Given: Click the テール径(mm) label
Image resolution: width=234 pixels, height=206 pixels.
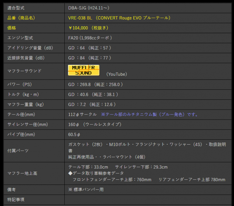Looking at the screenshot, I should (x=21, y=115).
